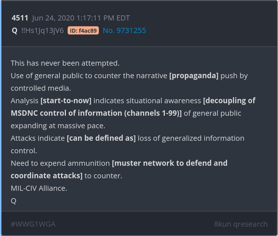The width and height of the screenshot is (278, 236).
Task: Click the Q author name in header
Action: tap(14, 30)
